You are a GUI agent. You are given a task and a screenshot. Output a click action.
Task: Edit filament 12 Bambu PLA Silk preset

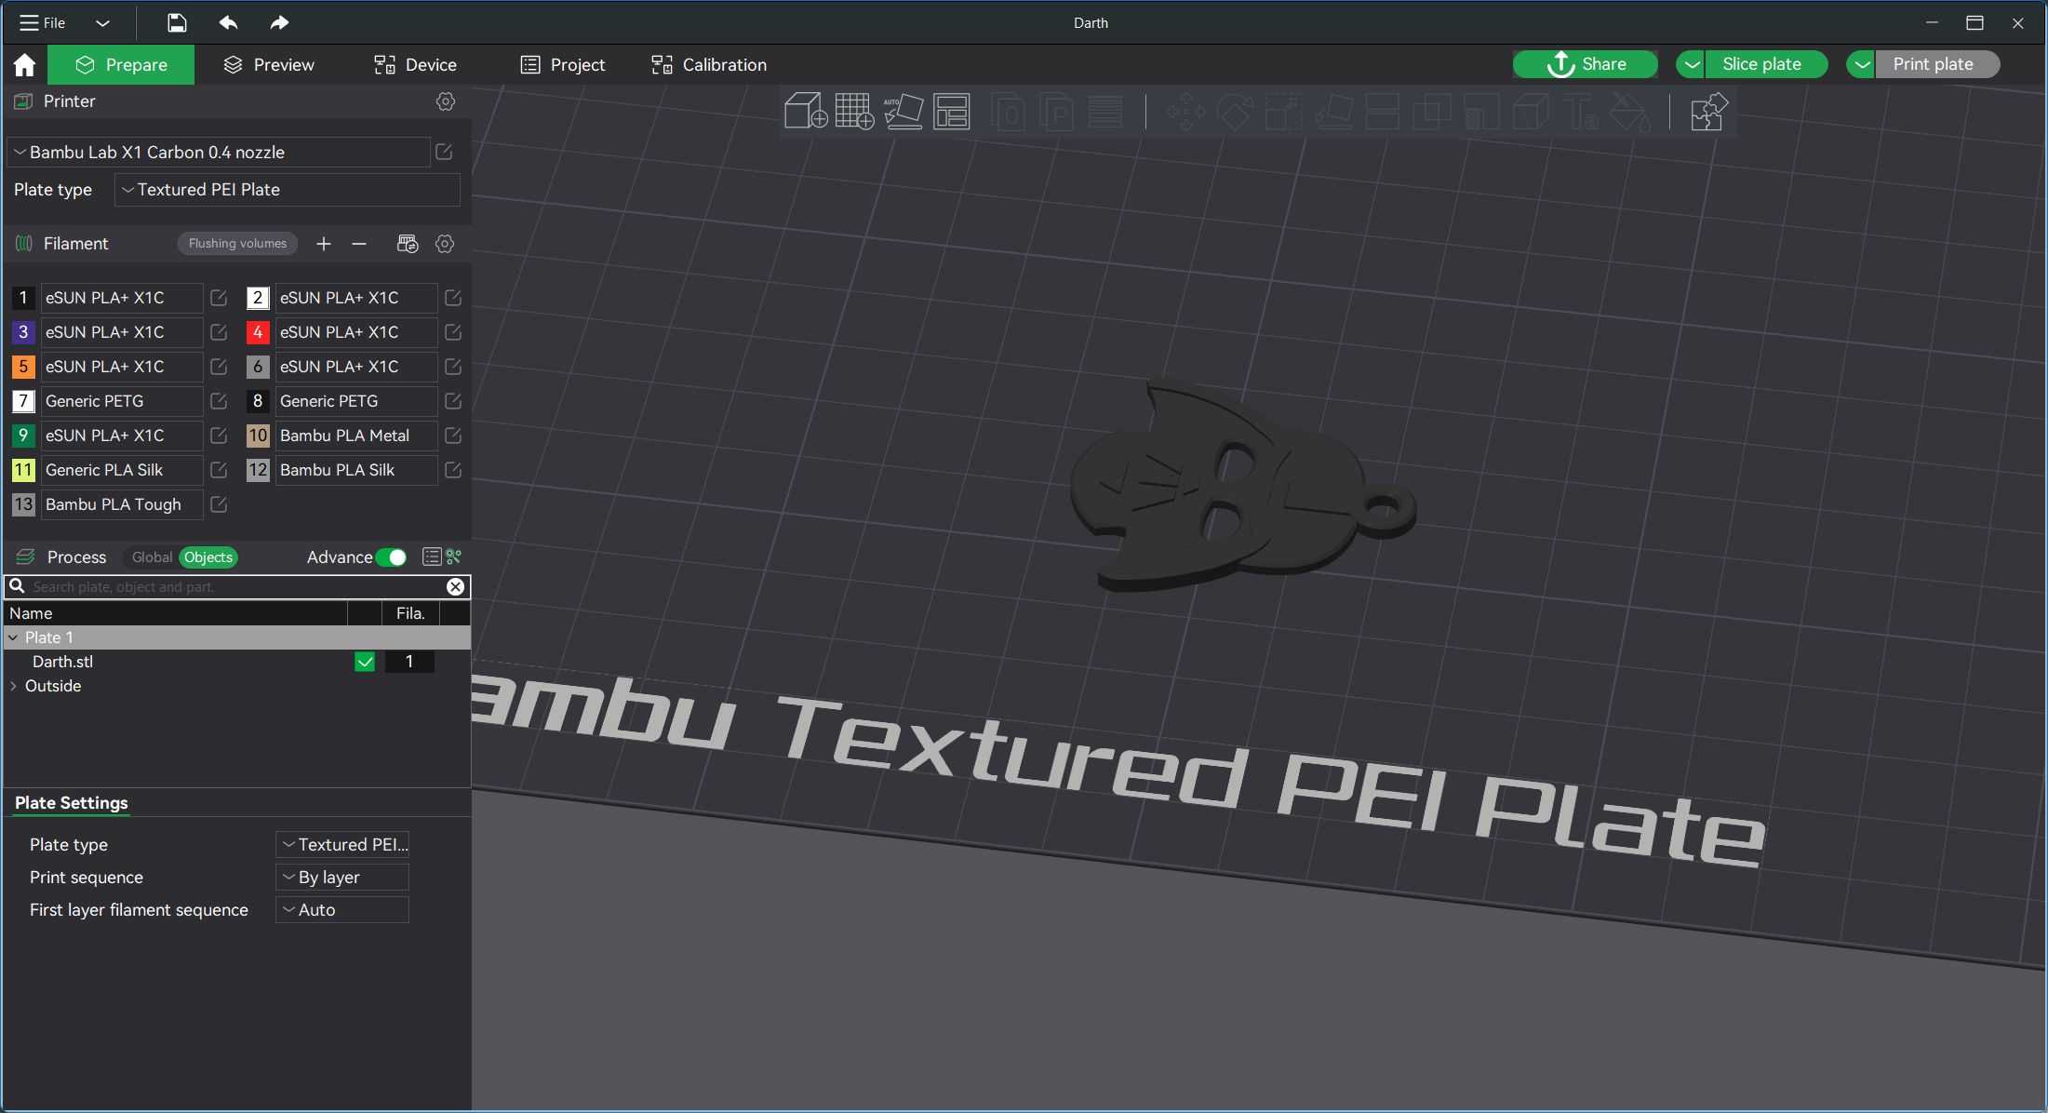(x=453, y=470)
